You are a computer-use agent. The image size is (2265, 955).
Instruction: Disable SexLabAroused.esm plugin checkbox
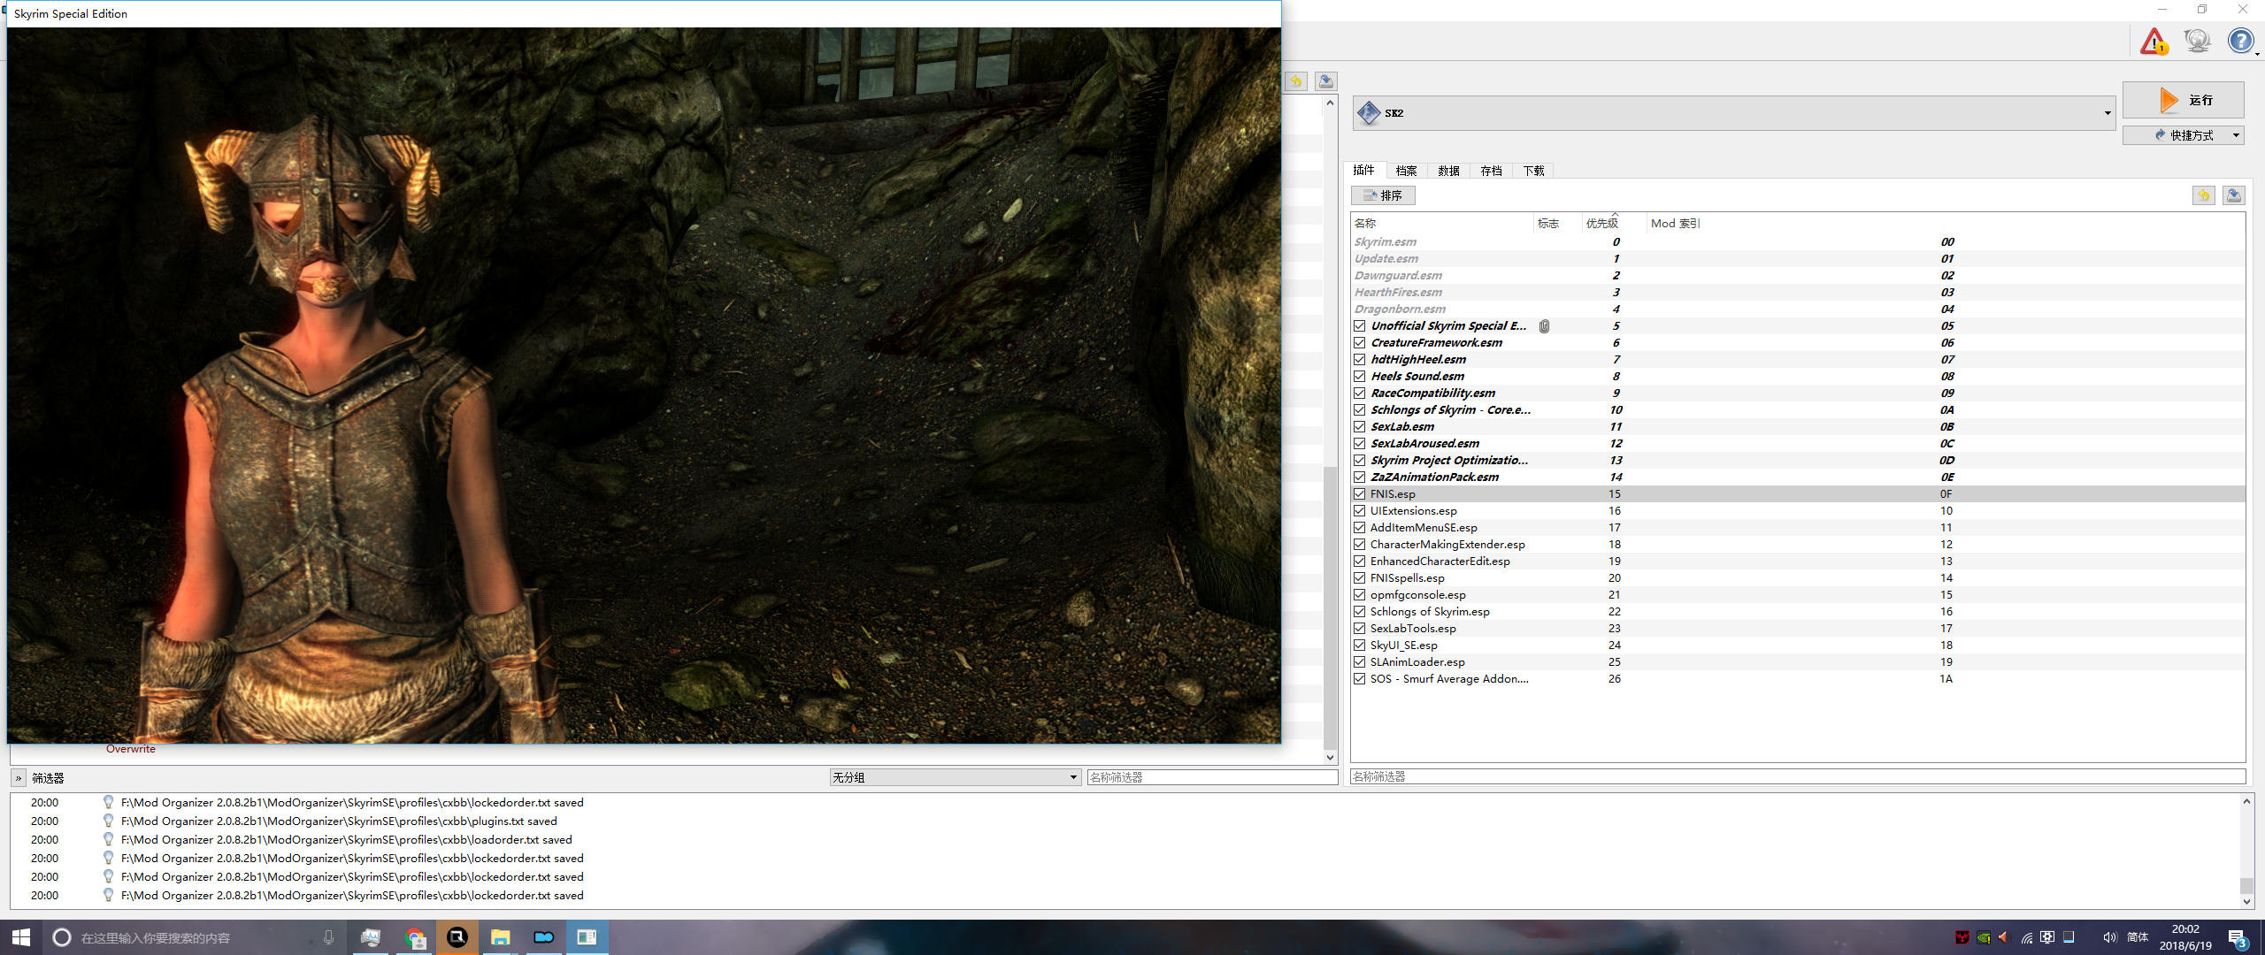(x=1360, y=444)
